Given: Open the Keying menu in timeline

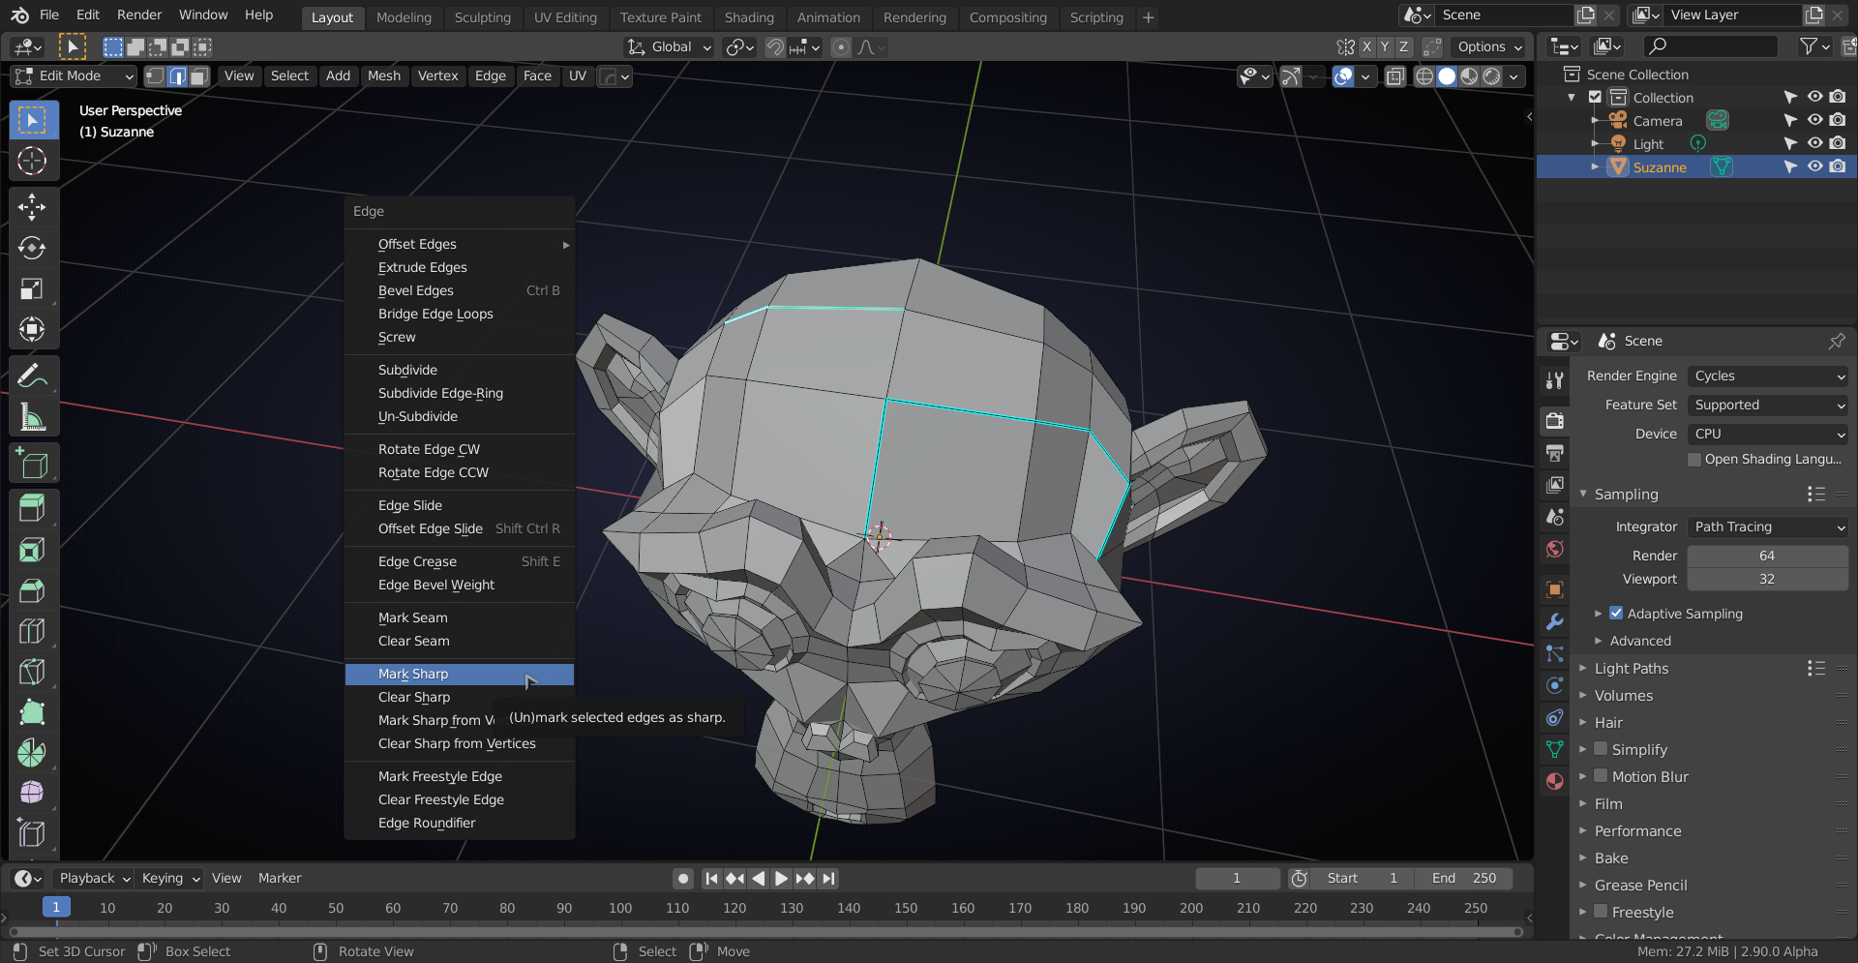Looking at the screenshot, I should tap(169, 878).
